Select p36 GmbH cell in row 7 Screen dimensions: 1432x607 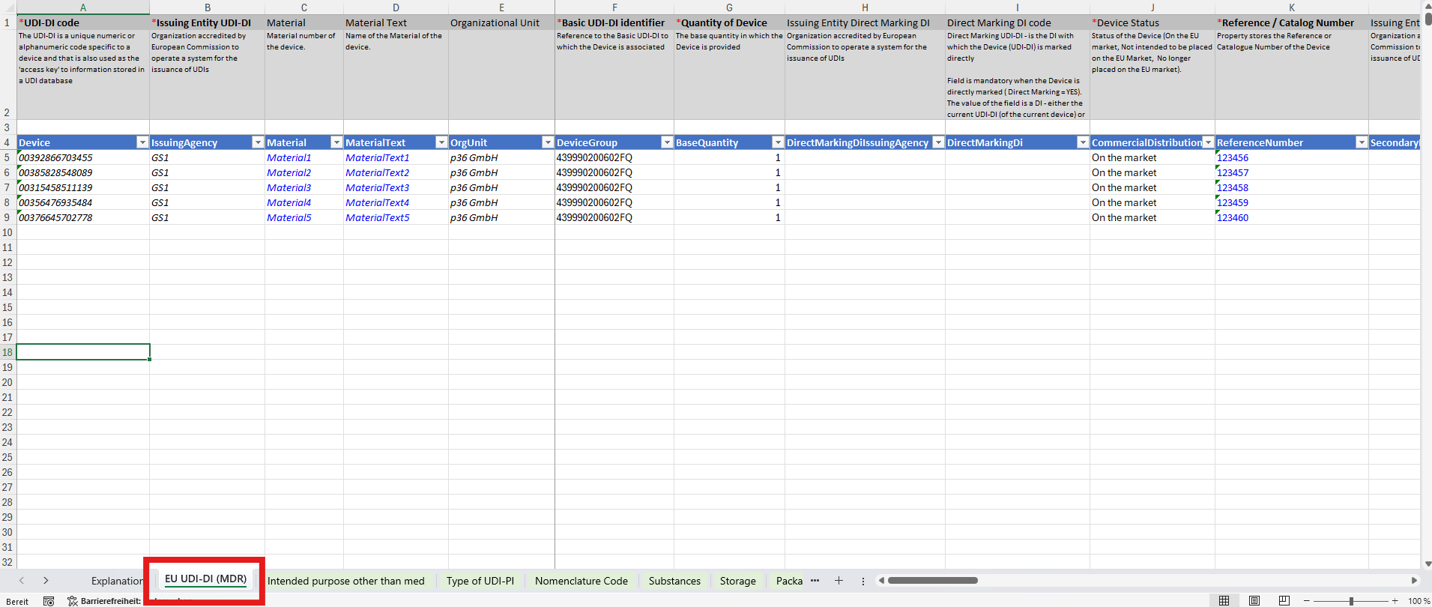pos(501,187)
